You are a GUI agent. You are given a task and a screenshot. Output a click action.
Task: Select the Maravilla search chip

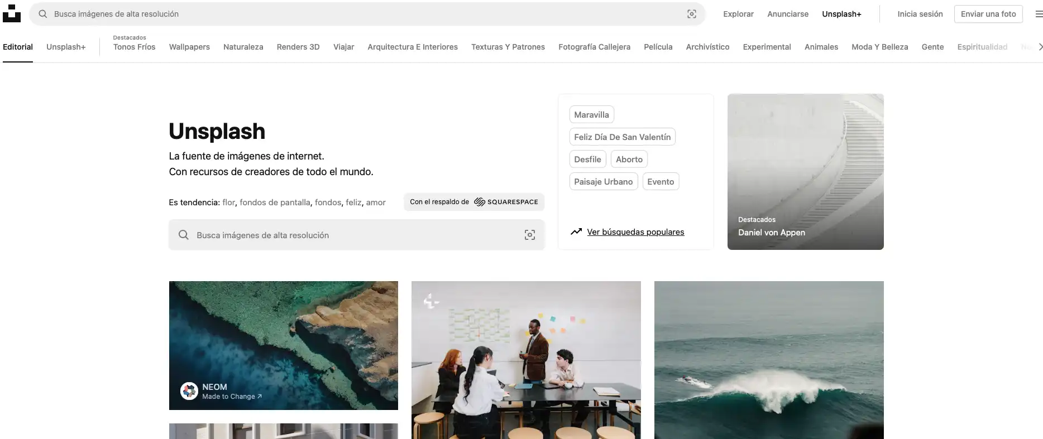click(591, 114)
